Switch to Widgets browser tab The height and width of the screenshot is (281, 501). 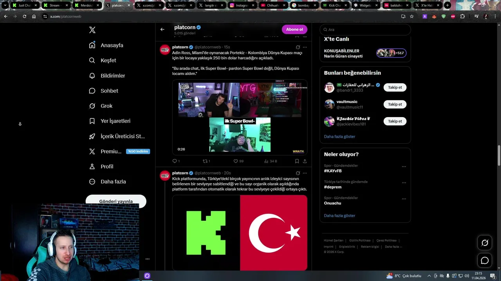366,5
